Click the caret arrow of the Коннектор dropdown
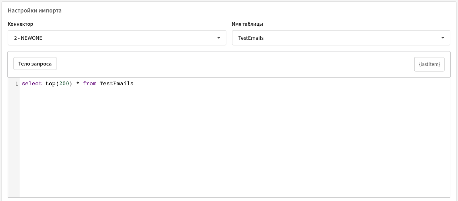The image size is (458, 201). tap(218, 38)
